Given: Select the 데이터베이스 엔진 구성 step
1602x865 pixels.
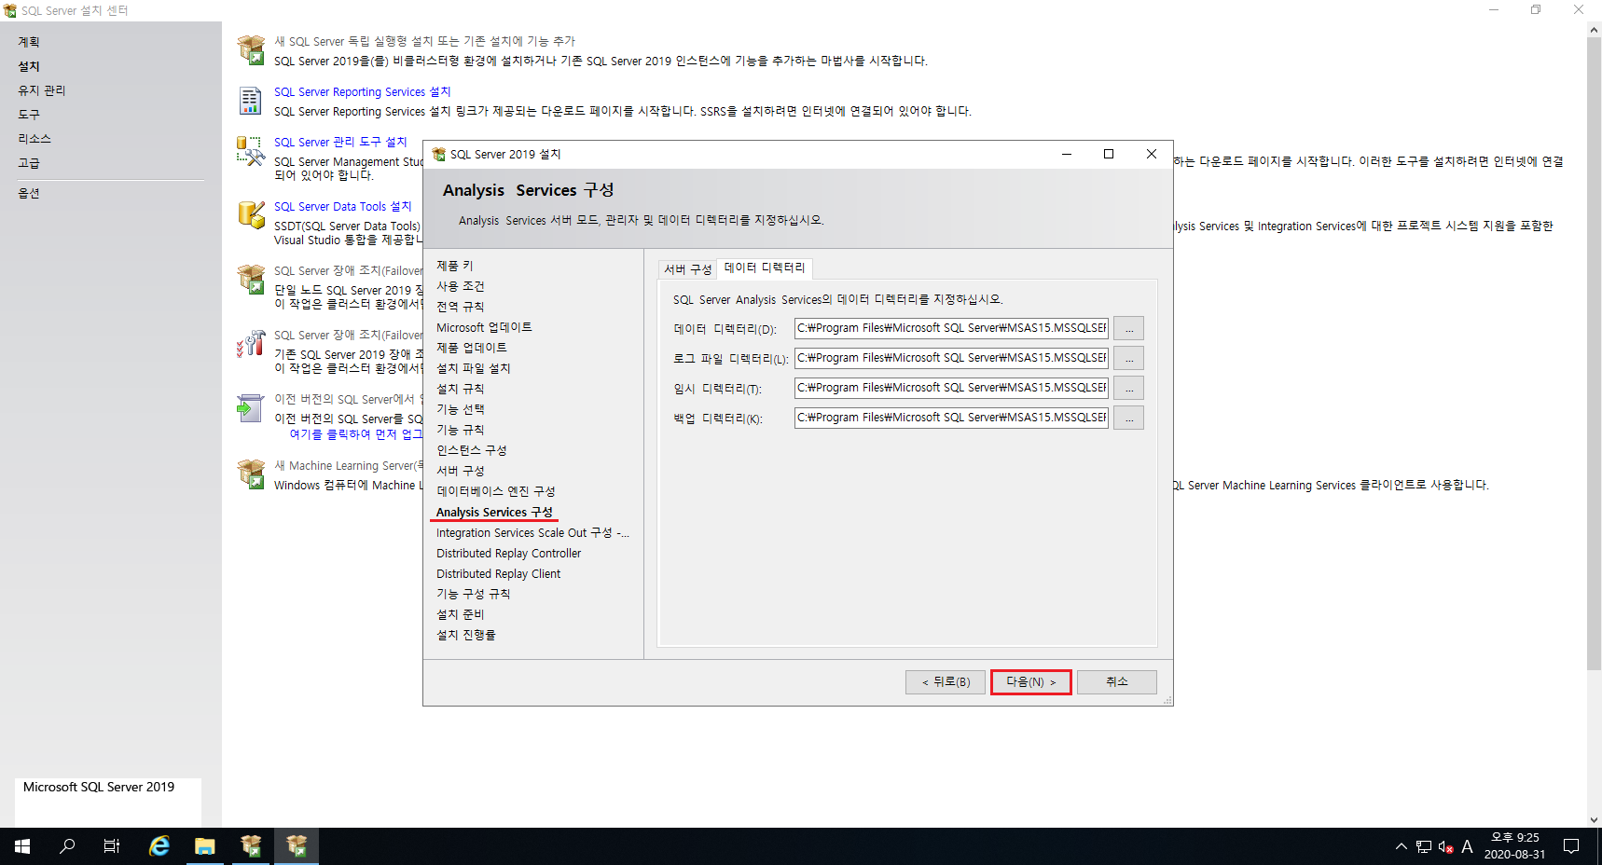Looking at the screenshot, I should click(495, 491).
